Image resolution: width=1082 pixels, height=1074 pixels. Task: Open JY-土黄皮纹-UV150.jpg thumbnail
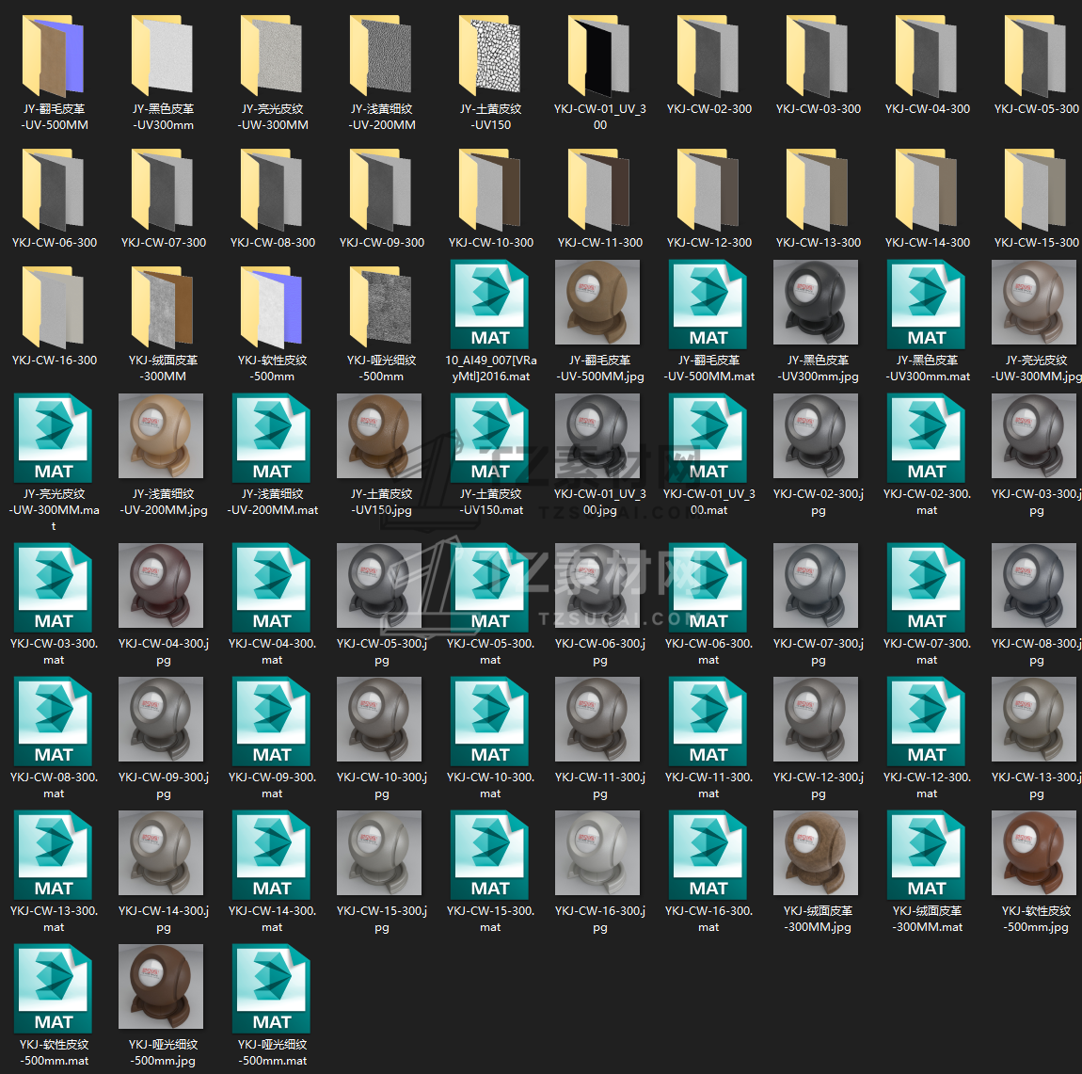point(379,436)
